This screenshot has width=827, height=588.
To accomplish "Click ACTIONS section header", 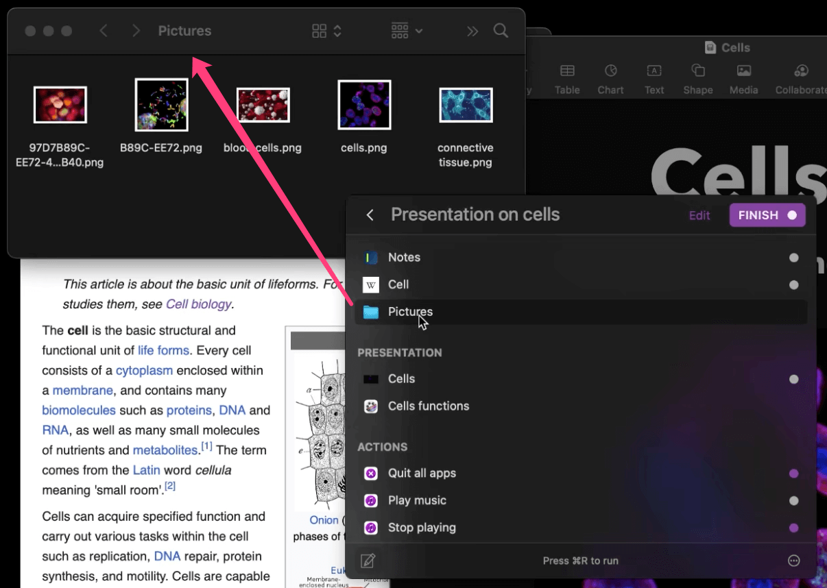I will tap(383, 447).
